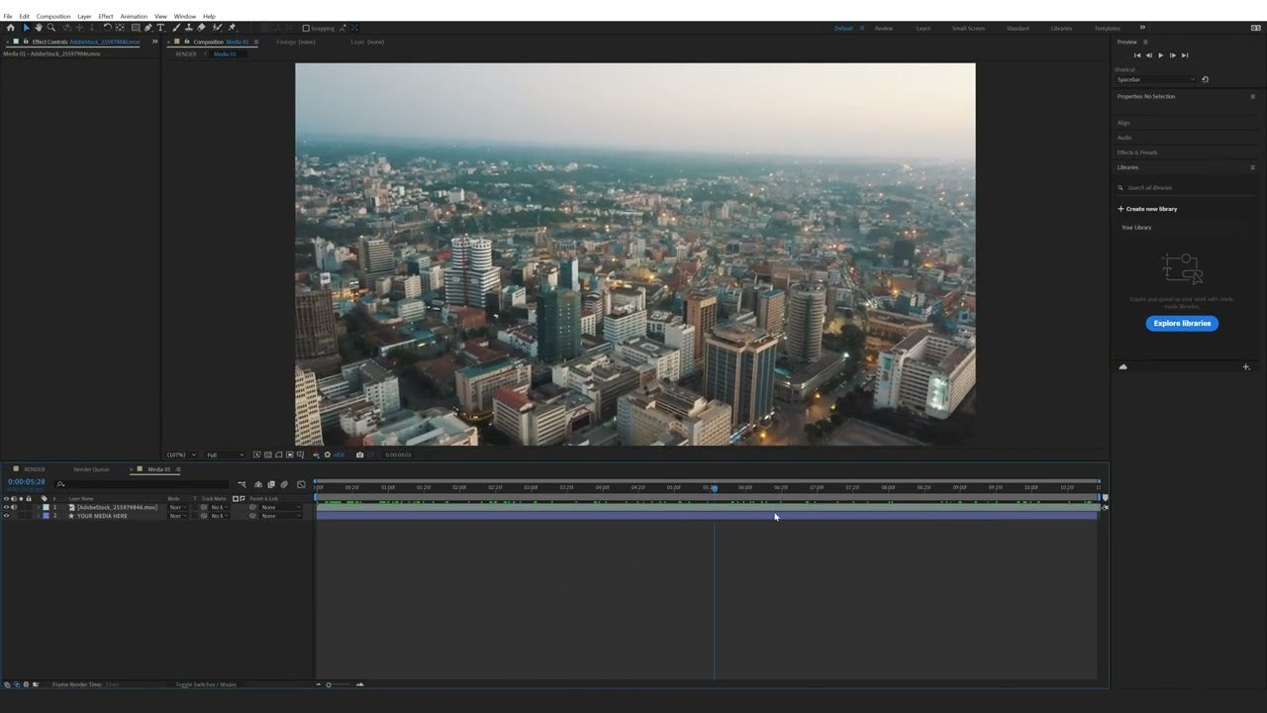Select the Rotation tool
Viewport: 1267px width, 713px height.
[x=108, y=28]
